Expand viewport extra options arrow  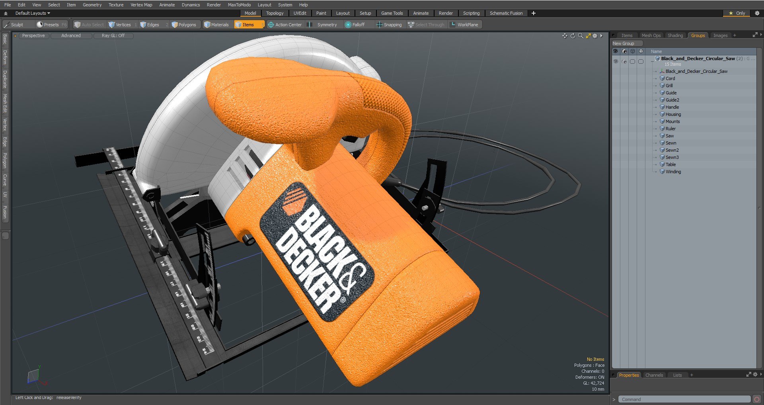click(601, 36)
